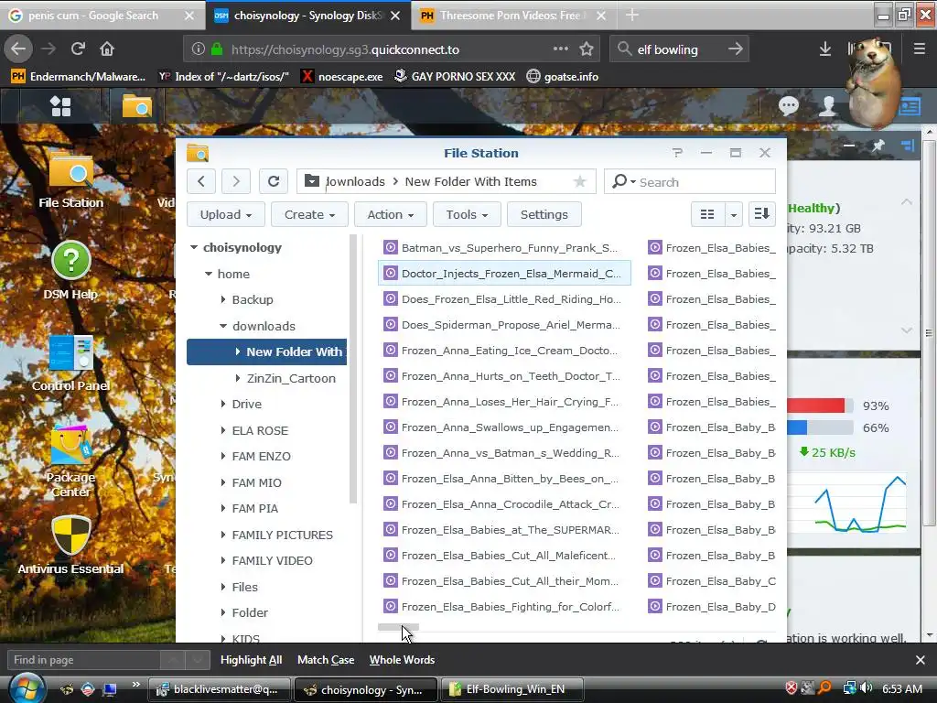Bookmark this page with the star icon

[x=587, y=49]
